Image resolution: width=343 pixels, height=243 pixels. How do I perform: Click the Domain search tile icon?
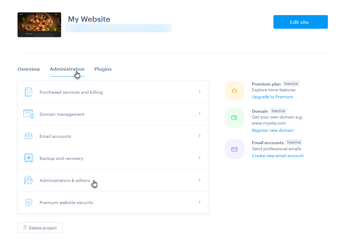tap(234, 118)
